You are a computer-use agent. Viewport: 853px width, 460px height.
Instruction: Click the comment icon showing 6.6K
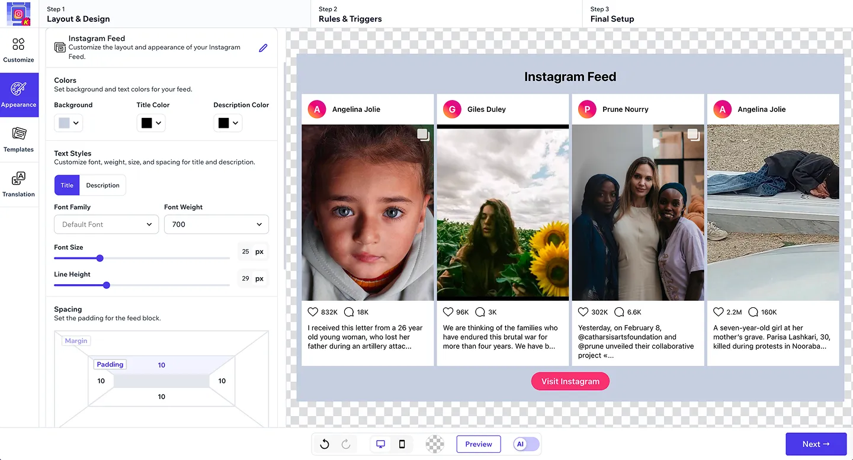click(x=619, y=312)
